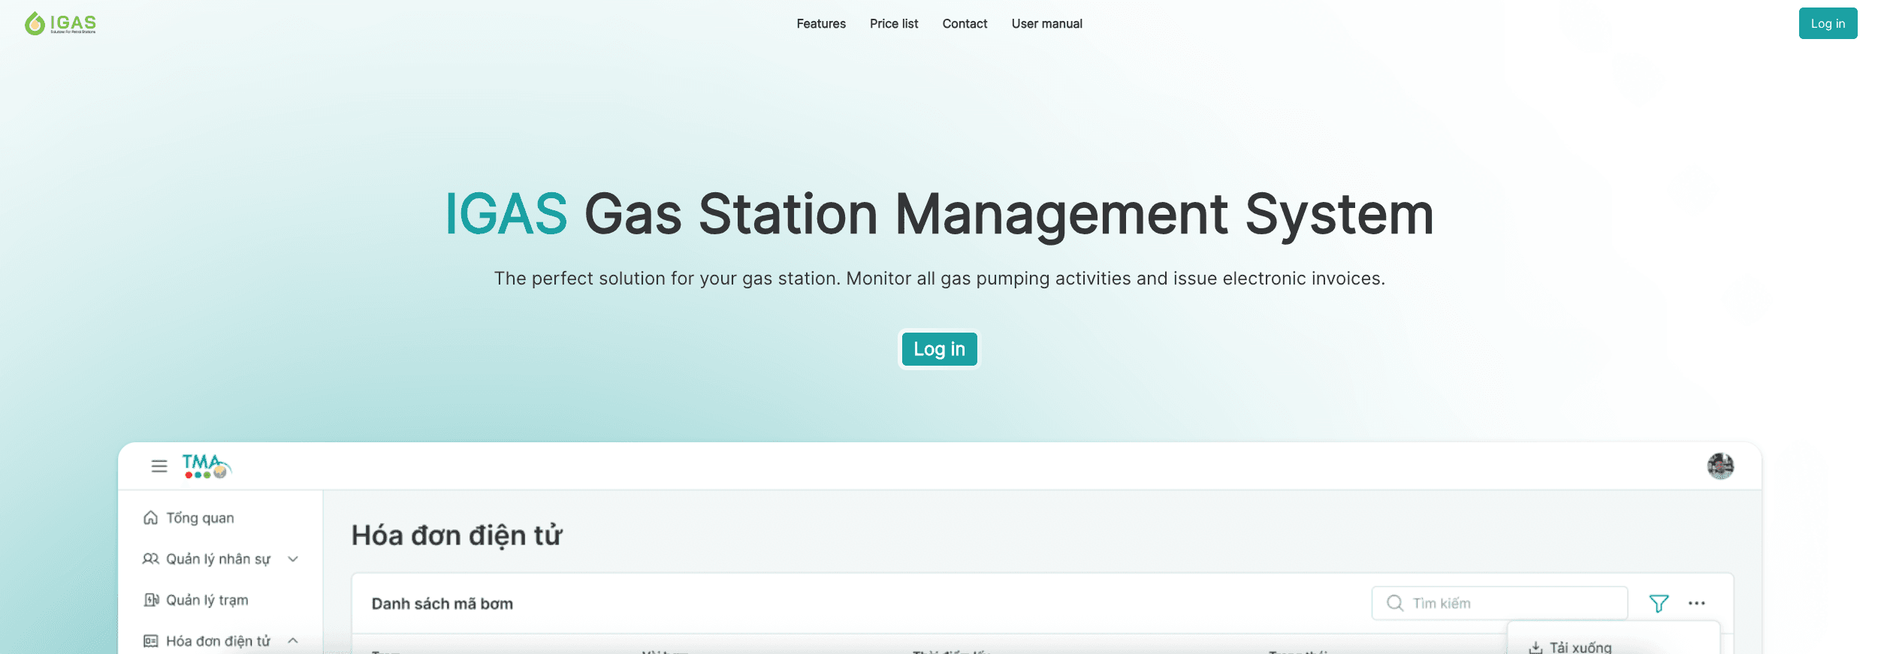Open the Tổng quan sidebar item
Image resolution: width=1881 pixels, height=654 pixels.
pos(200,518)
